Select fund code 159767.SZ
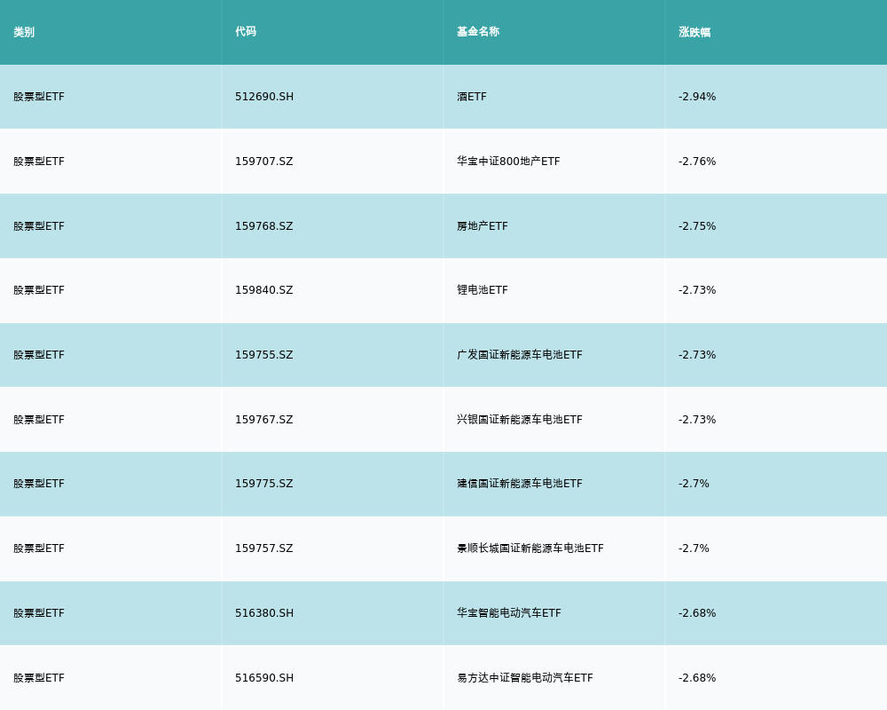This screenshot has width=887, height=710. click(264, 420)
